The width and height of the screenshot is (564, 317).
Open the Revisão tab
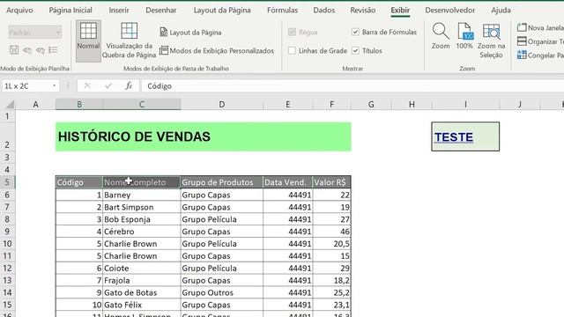[363, 10]
